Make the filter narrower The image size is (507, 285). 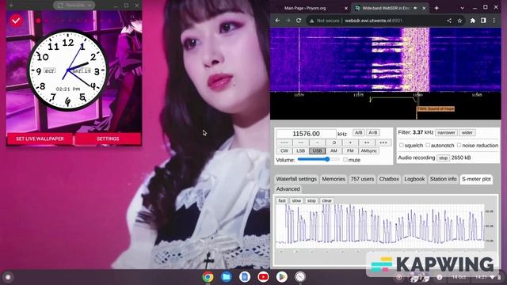tap(446, 132)
